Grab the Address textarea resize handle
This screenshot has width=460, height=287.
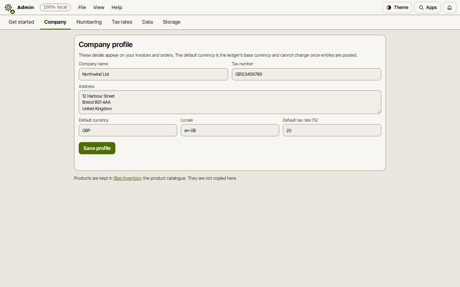tap(379, 112)
